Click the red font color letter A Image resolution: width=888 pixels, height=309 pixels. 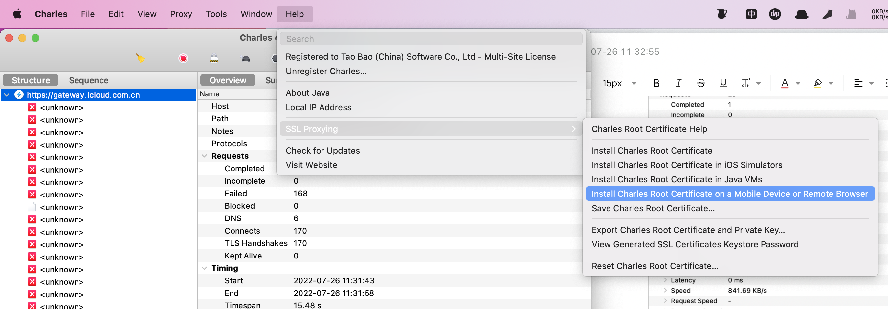click(x=785, y=83)
